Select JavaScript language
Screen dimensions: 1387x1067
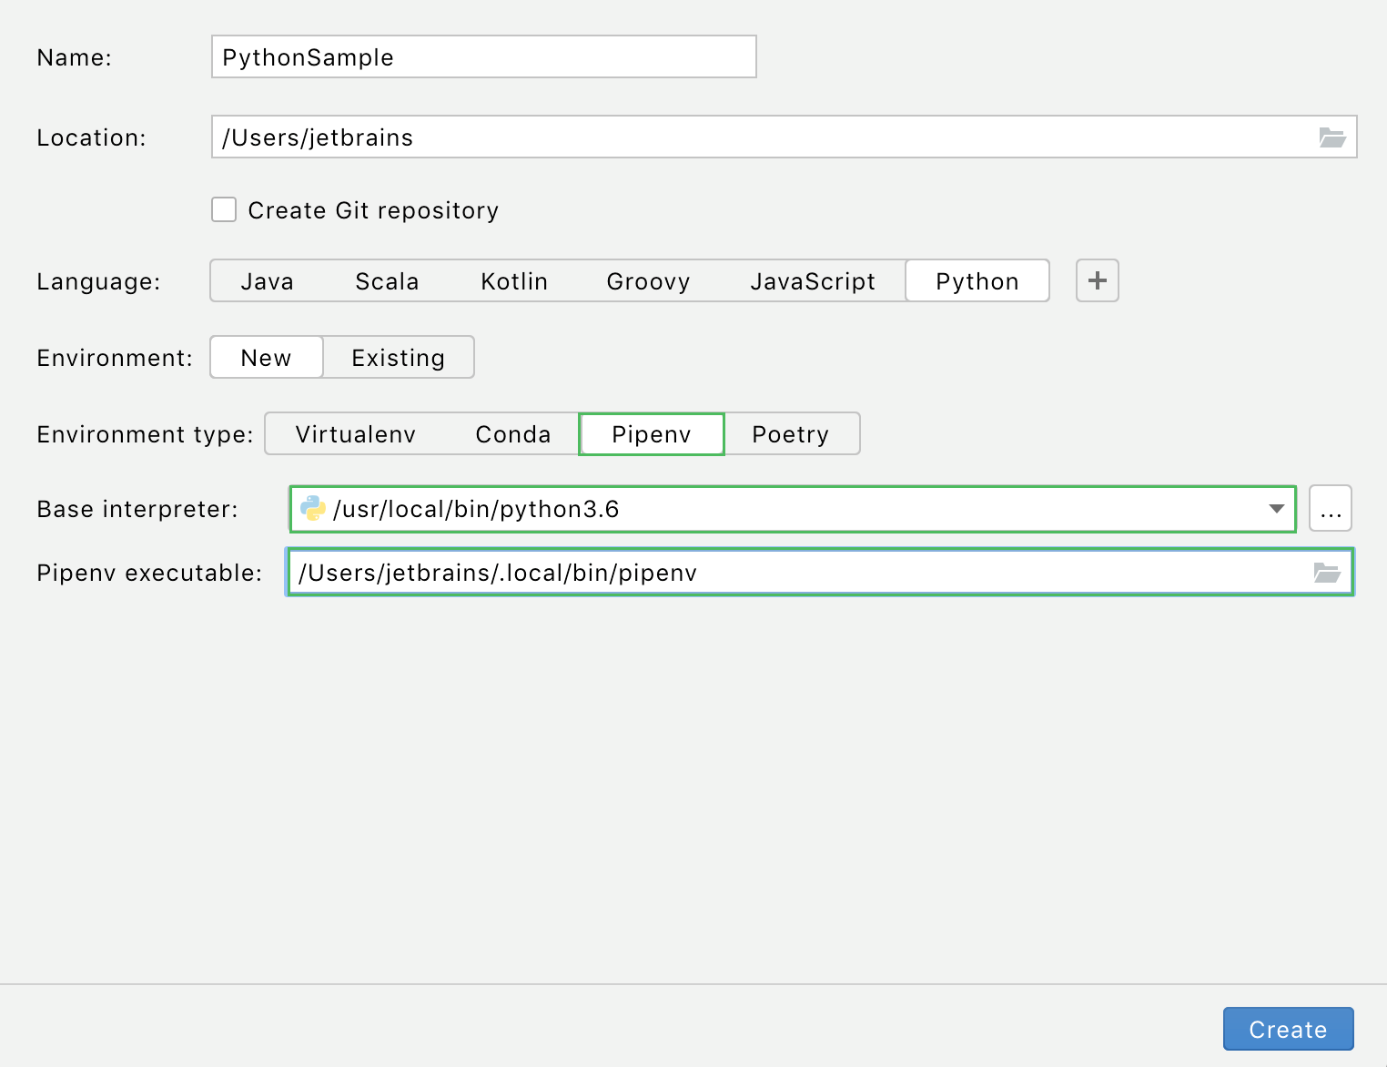point(813,281)
